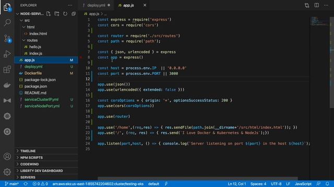This screenshot has height=187, width=334.
Task: Change indentation via Spaces: 4
Action: pos(258,184)
